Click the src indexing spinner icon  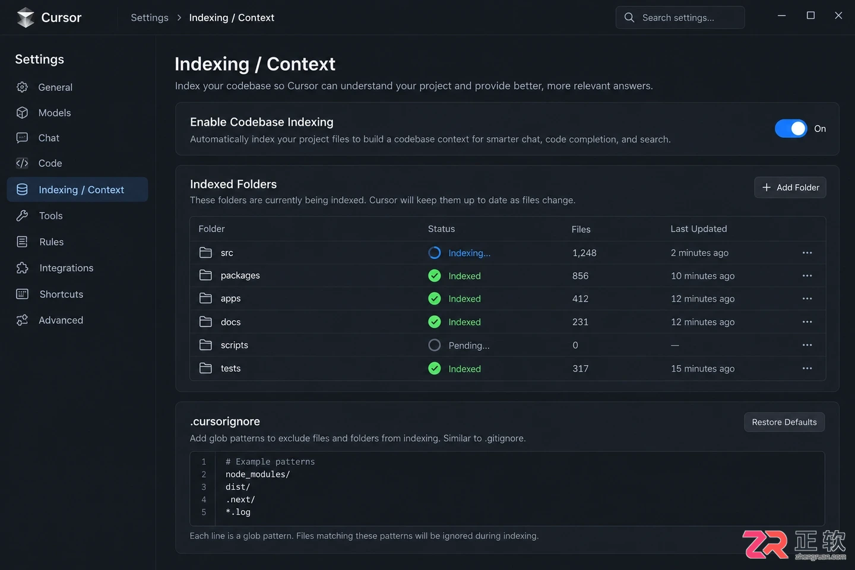(x=435, y=253)
